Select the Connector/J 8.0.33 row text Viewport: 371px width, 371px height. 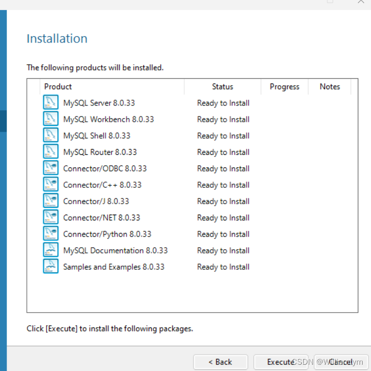(96, 201)
